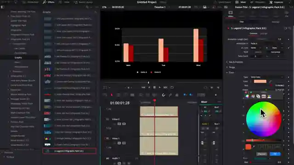
Task: Expand the Size & Position section
Action: click(236, 62)
